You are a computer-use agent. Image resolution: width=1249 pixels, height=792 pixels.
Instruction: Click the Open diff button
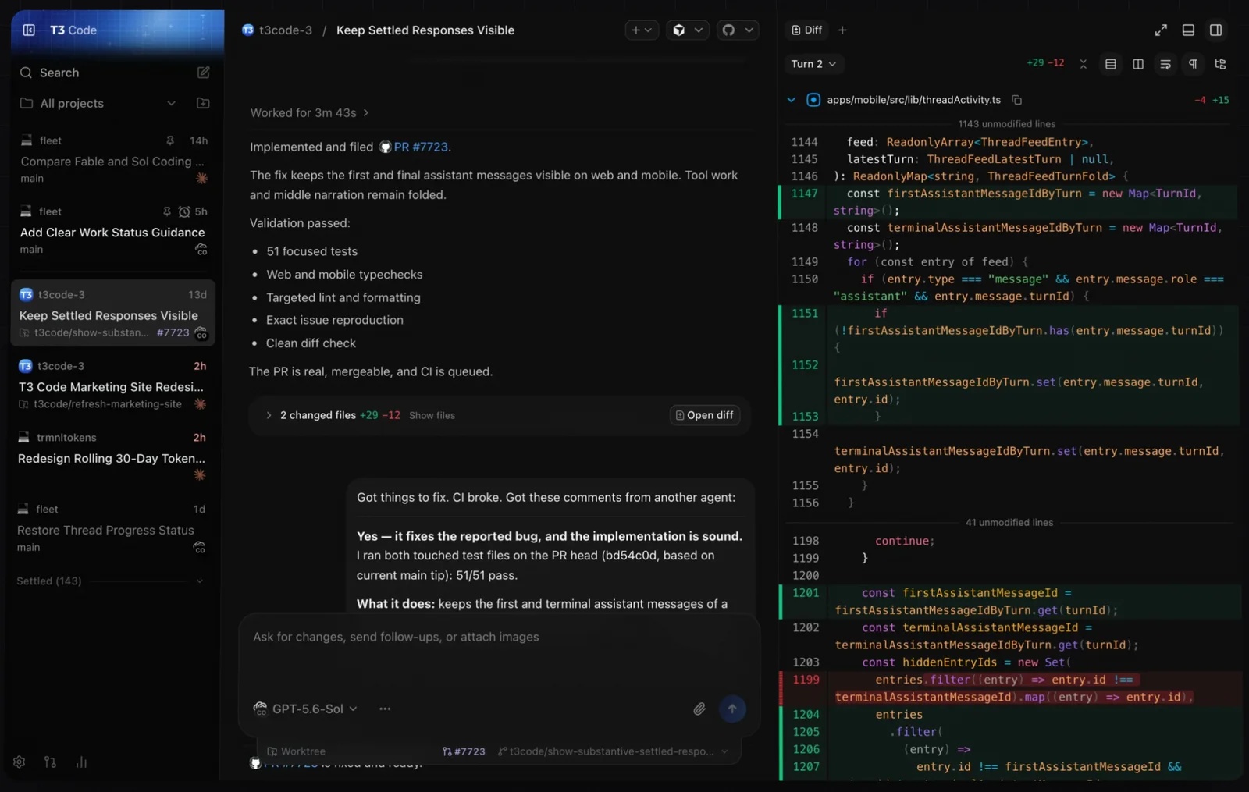705,415
